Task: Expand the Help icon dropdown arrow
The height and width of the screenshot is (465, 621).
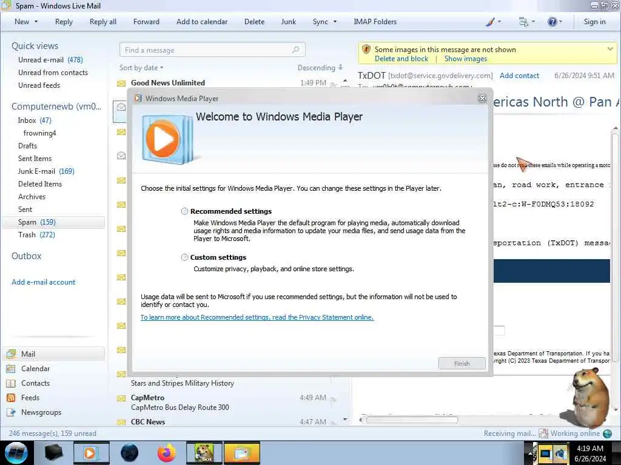Action: pos(560,22)
